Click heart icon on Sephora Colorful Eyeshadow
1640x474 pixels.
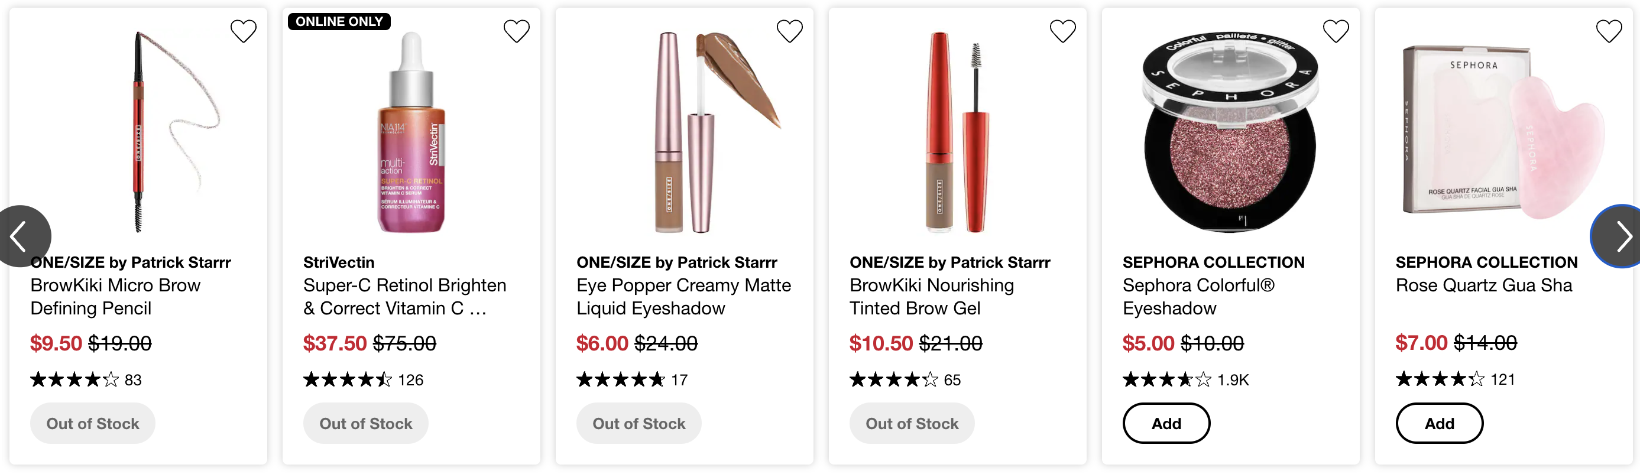click(1336, 31)
